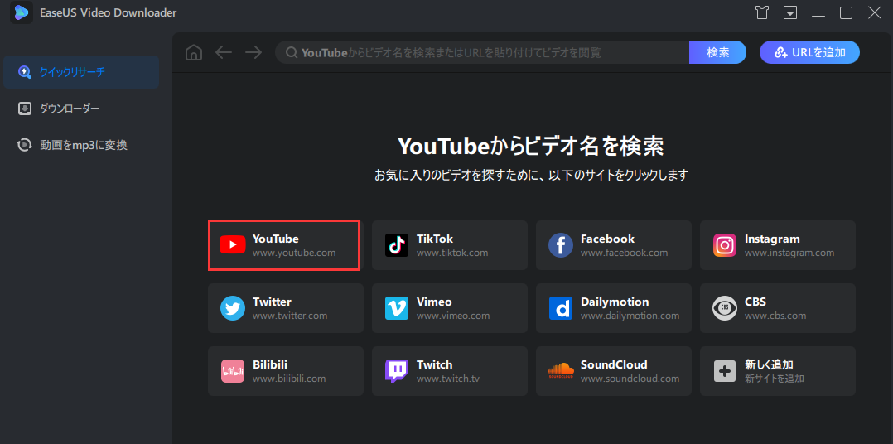Click the plus icon for adding new site
Screen dimensions: 893x444
click(x=724, y=371)
